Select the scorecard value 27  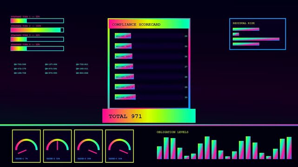[x=186, y=67]
